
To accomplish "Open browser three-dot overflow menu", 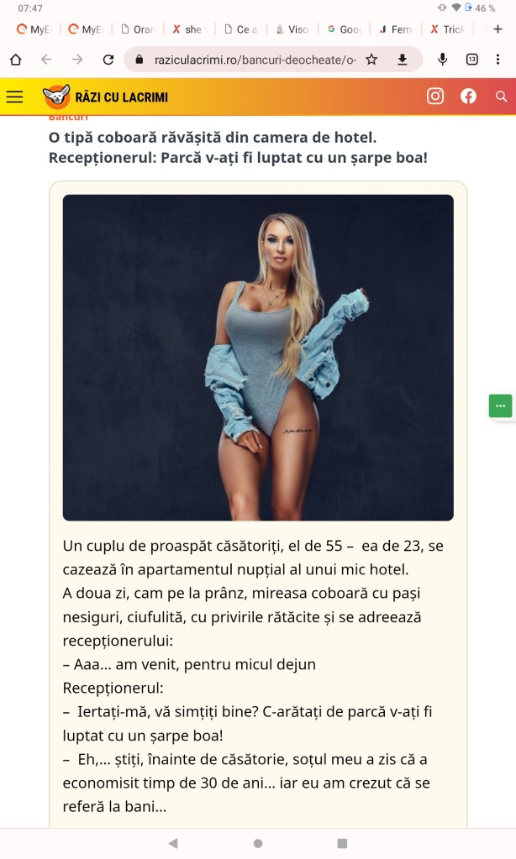I will point(498,60).
